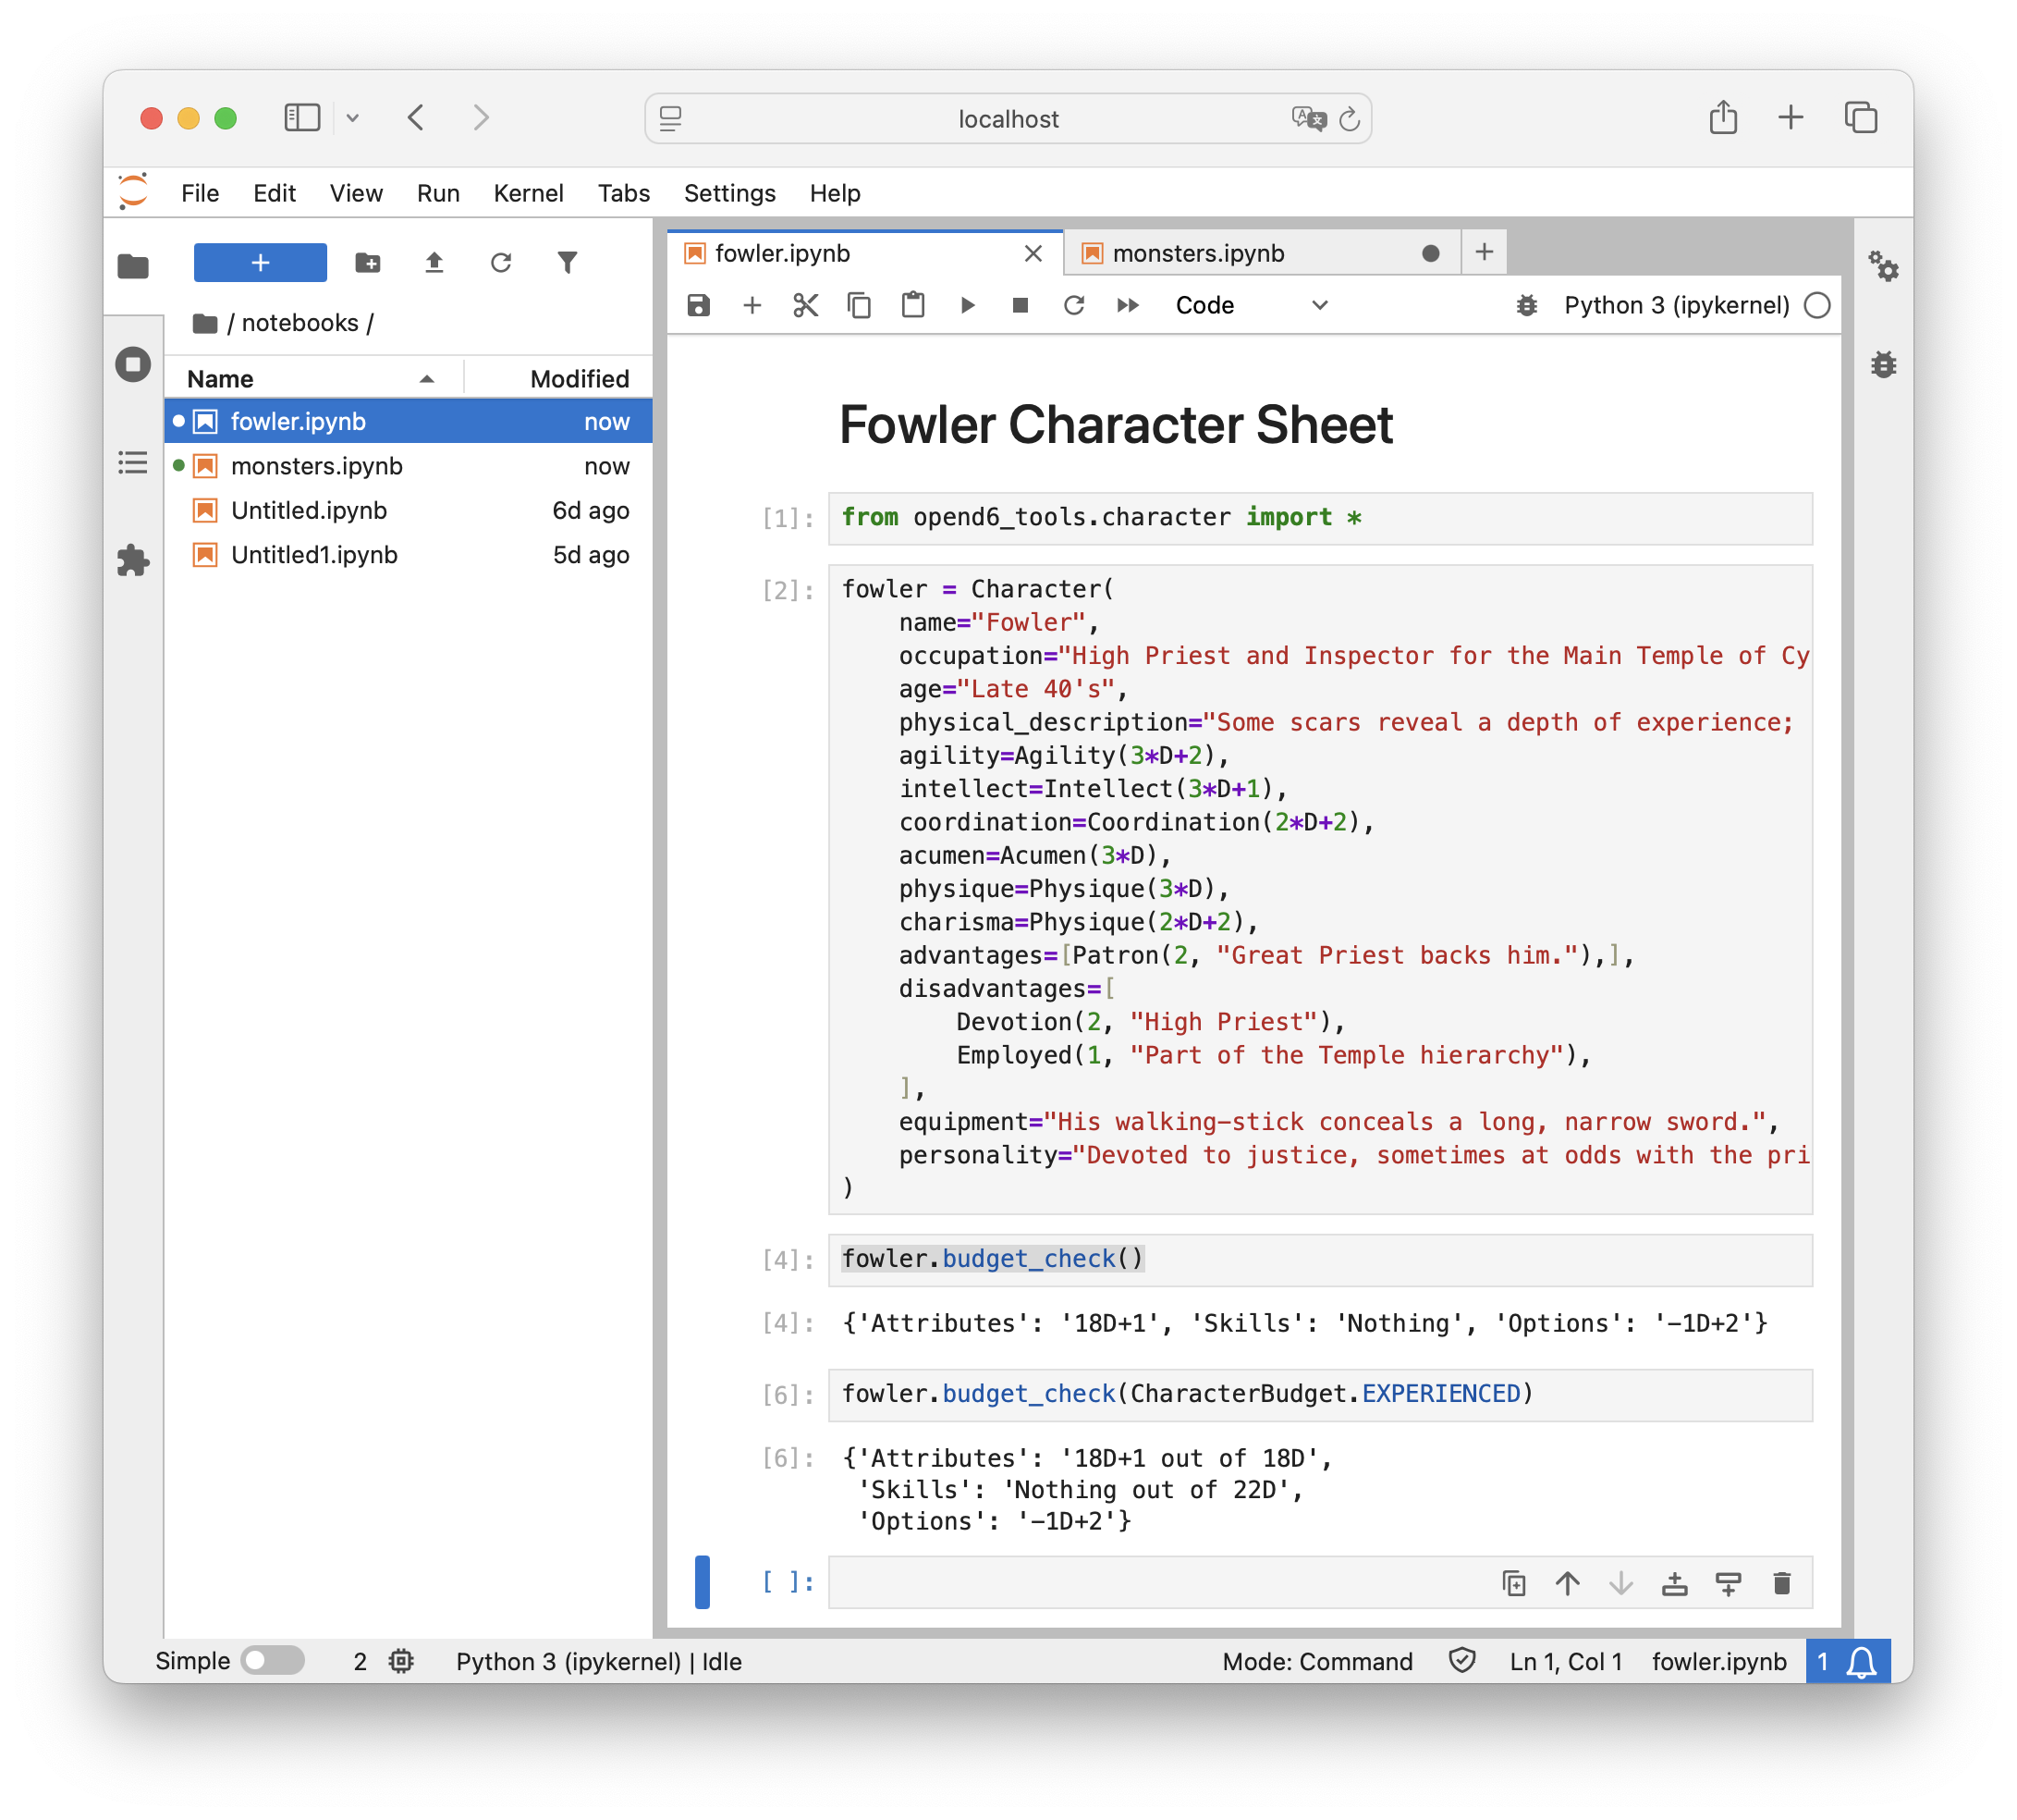Select fowler.ipynb in file list
The width and height of the screenshot is (2017, 1820).
click(408, 421)
